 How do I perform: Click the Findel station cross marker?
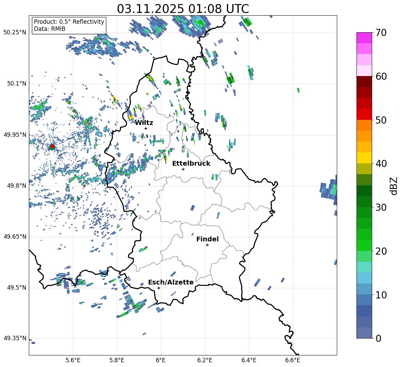[207, 245]
